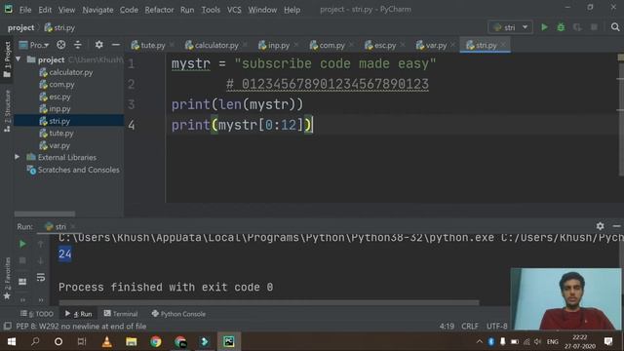Viewport: 624px width, 351px height.
Task: Click the Project panel horizontal scrollbar
Action: tap(45, 214)
